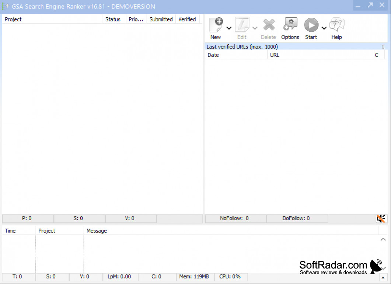Expand the Edit button dropdown arrow

[x=255, y=28]
